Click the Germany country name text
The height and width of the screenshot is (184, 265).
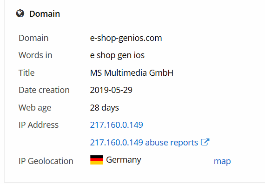coord(124,160)
